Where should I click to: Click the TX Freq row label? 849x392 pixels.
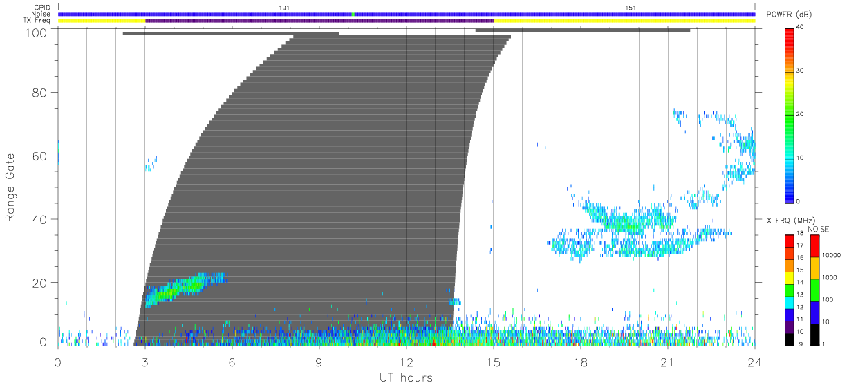[x=38, y=21]
